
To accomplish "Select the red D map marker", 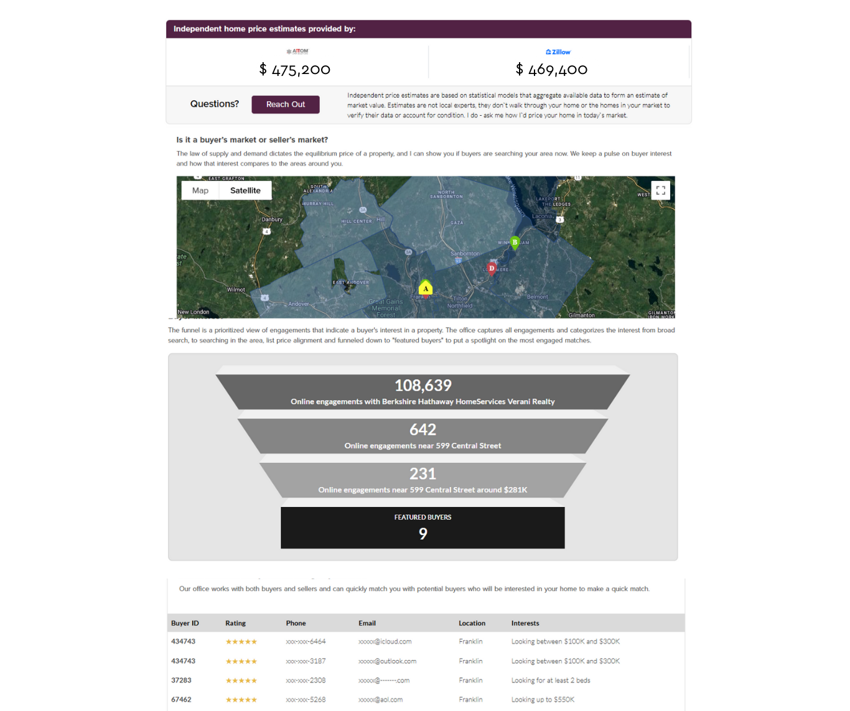I will 492,269.
